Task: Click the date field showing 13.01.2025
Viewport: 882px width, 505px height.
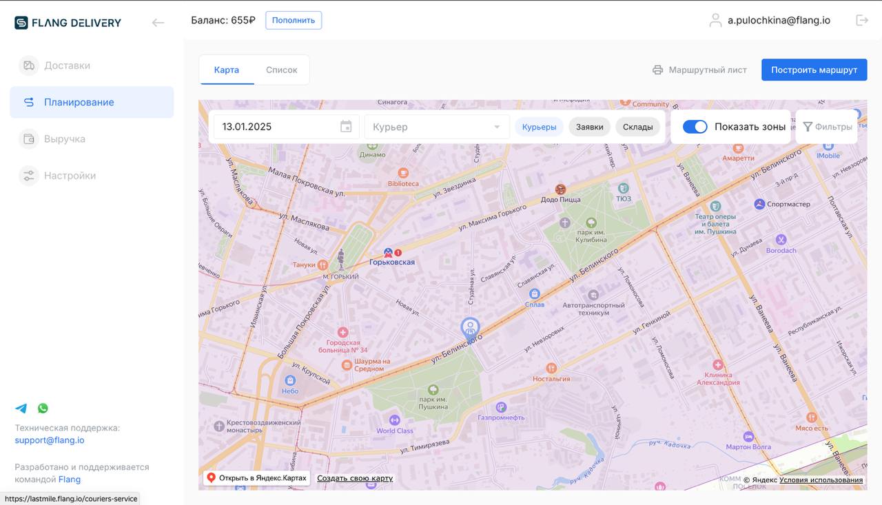Action: [276, 127]
